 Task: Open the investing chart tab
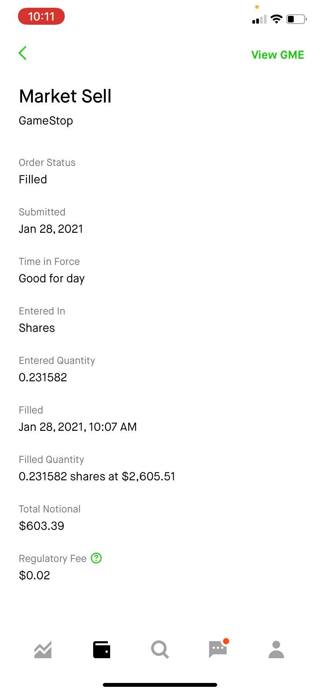pyautogui.click(x=43, y=650)
